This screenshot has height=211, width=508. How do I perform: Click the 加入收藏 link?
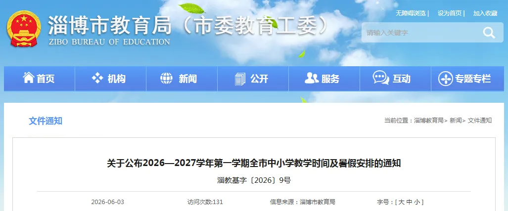(x=485, y=13)
